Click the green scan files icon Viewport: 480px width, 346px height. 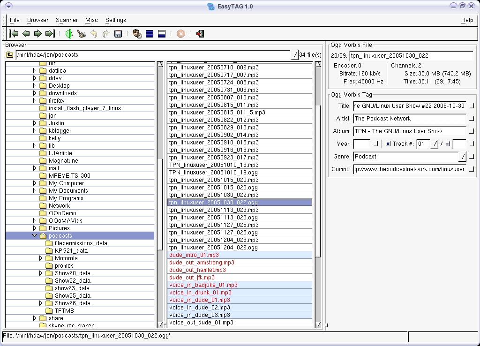(69, 34)
